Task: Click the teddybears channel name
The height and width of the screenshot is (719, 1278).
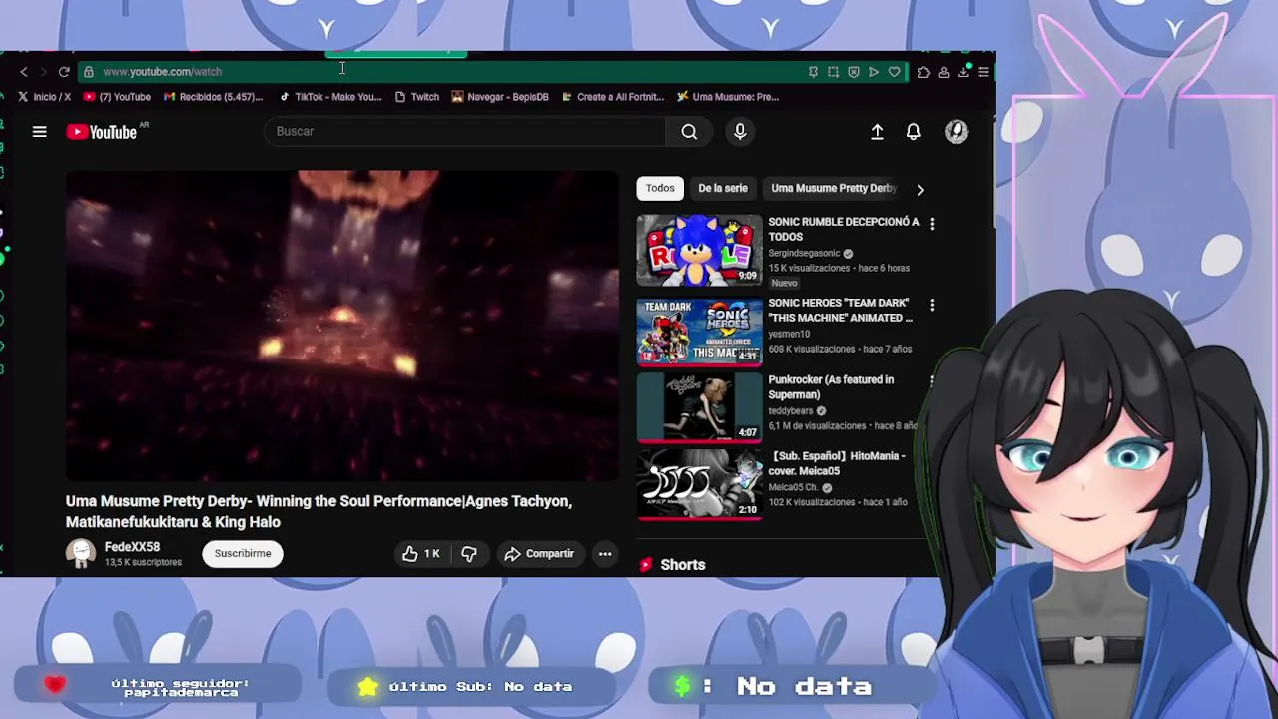Action: pyautogui.click(x=791, y=411)
